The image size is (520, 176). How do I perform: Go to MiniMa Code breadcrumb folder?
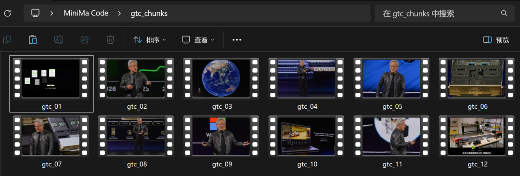[86, 13]
